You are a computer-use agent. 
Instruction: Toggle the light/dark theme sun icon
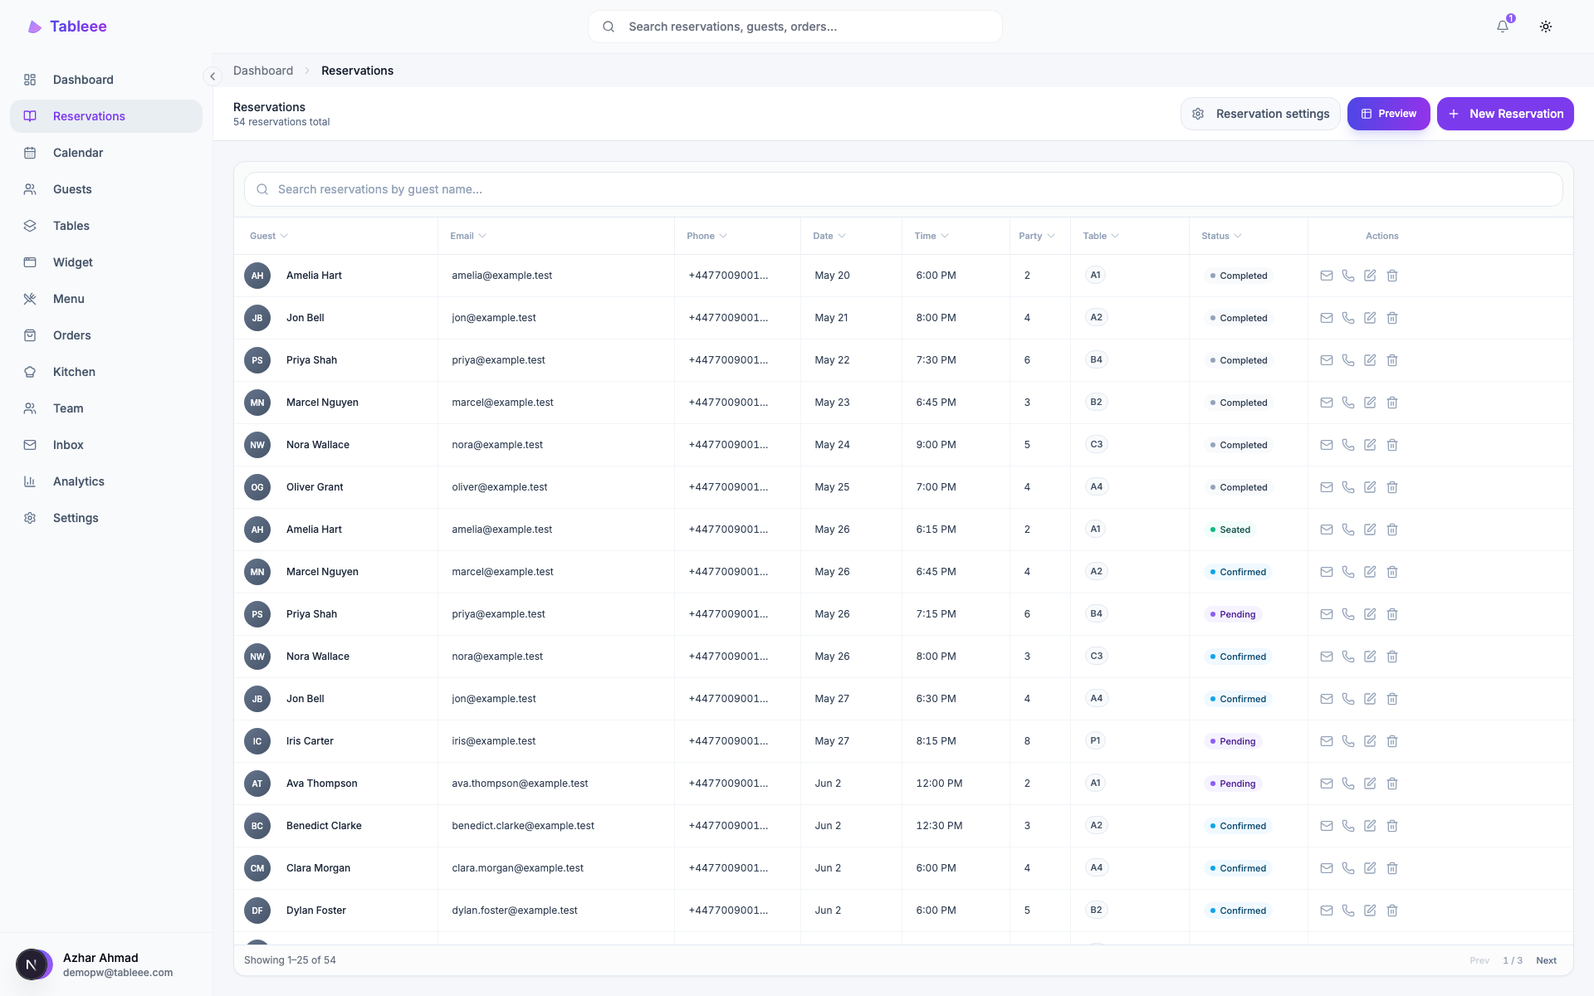coord(1546,27)
